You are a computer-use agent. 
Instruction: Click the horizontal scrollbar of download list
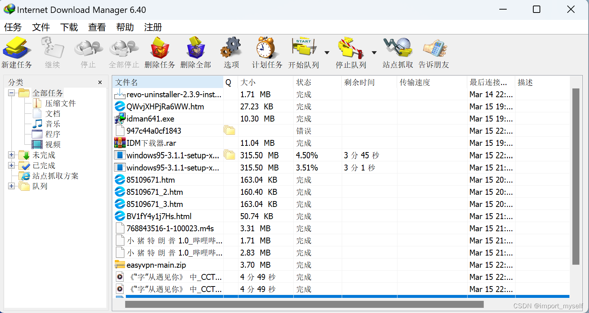[x=304, y=305]
